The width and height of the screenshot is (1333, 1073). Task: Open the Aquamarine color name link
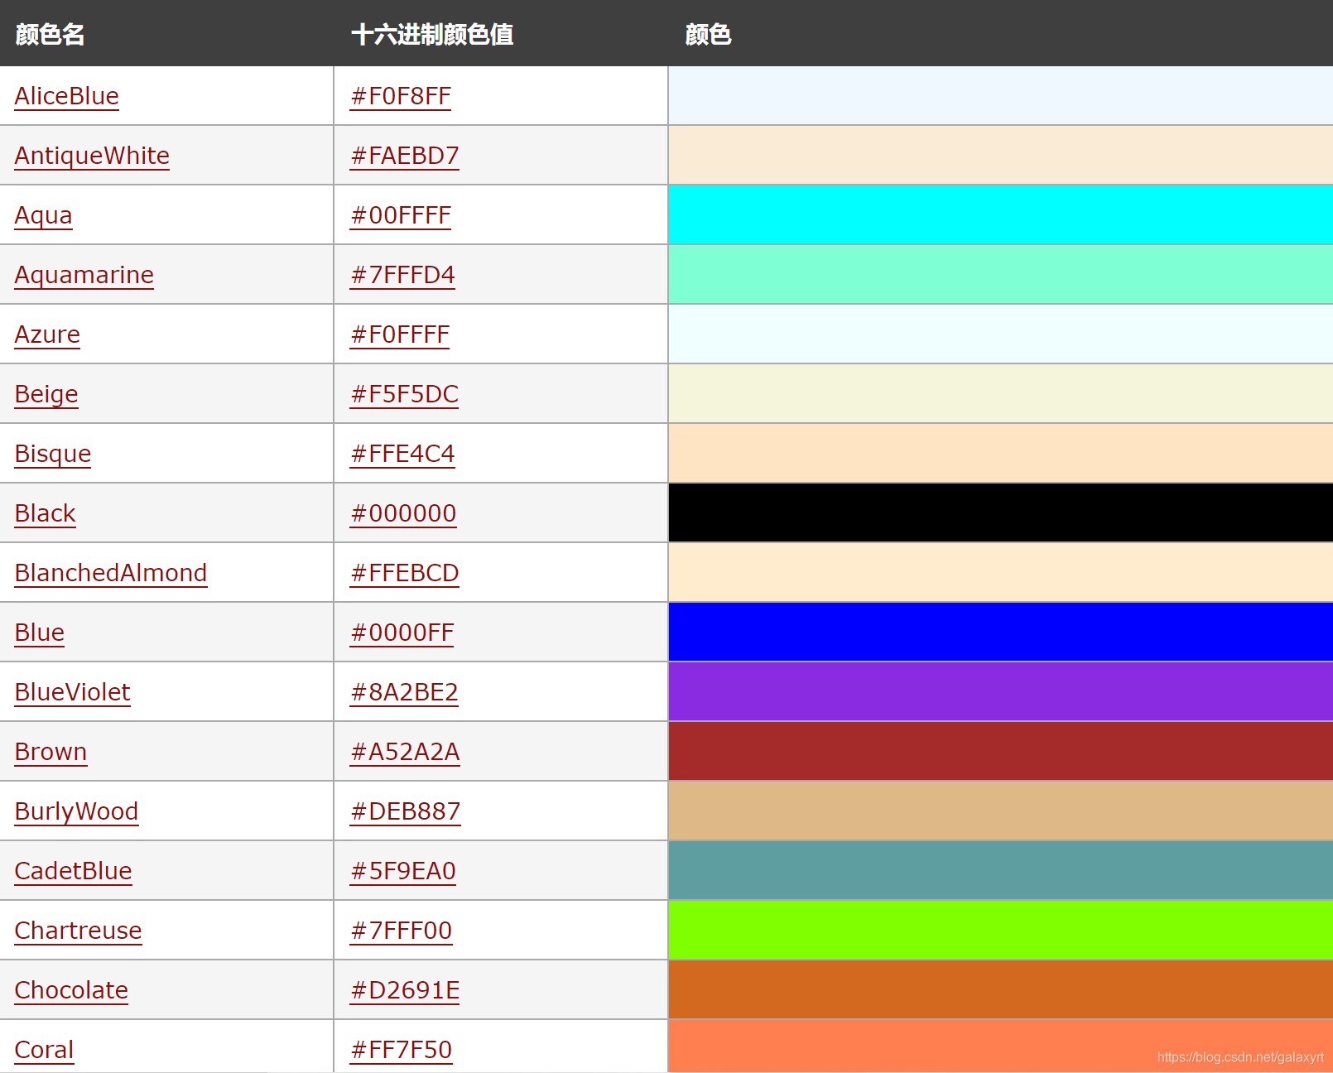[84, 275]
